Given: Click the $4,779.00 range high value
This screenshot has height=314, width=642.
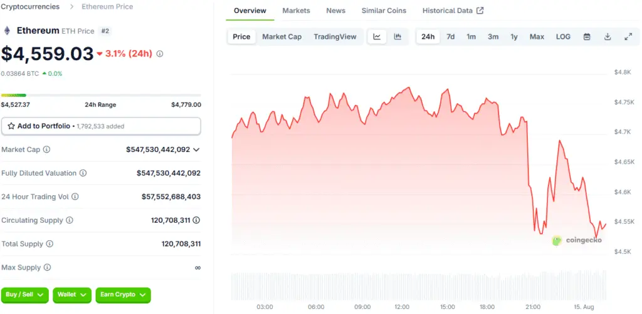Looking at the screenshot, I should click(186, 105).
